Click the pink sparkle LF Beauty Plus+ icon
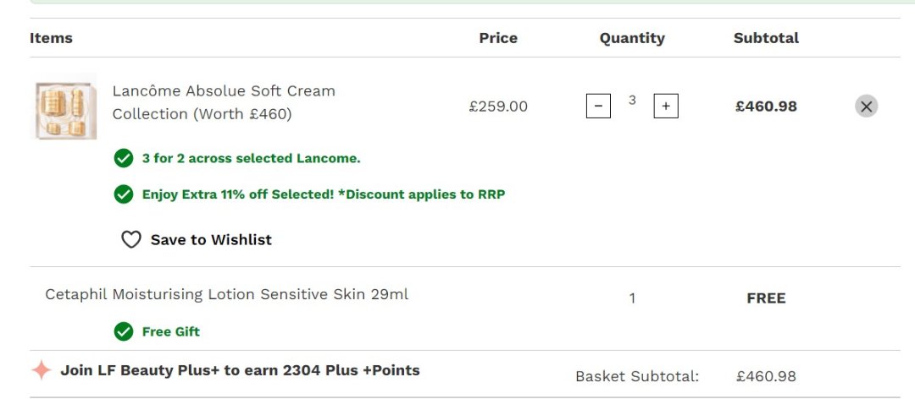The width and height of the screenshot is (915, 399). click(x=42, y=370)
